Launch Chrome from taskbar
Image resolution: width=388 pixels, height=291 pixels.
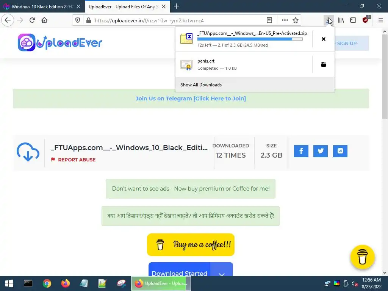click(x=47, y=283)
